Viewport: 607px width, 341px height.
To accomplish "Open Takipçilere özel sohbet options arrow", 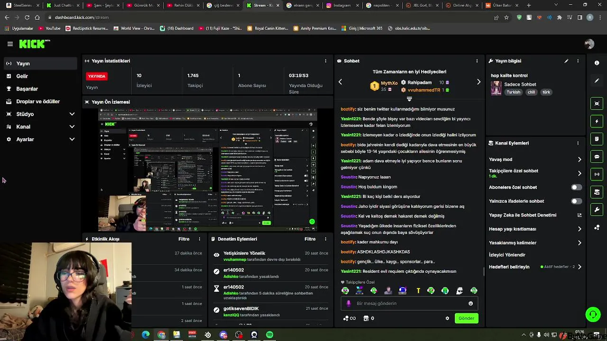I will 579,173.
